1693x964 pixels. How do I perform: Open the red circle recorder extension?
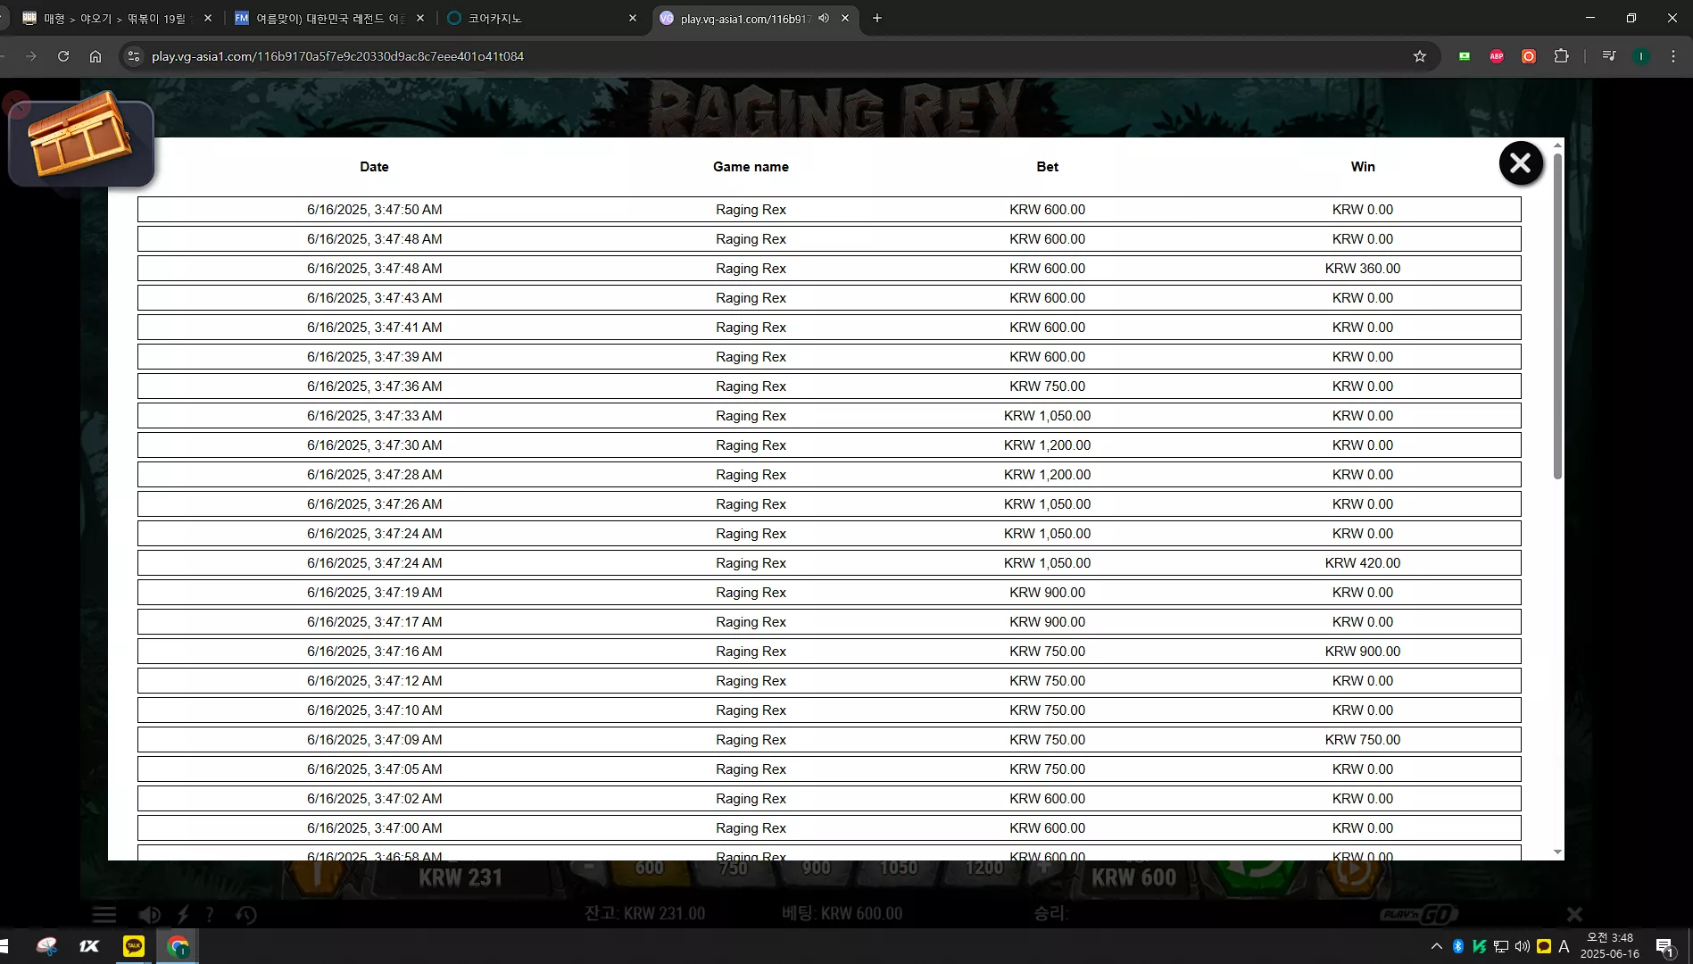pos(1529,56)
